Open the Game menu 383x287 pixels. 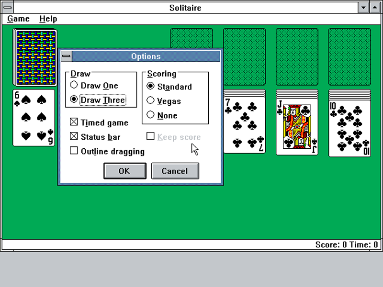point(18,19)
